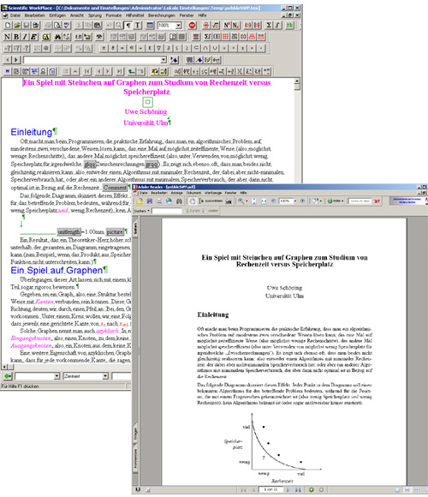Screen dimensions: 428x497
Task: Toggle the Normal N text style button
Action: pos(8,37)
